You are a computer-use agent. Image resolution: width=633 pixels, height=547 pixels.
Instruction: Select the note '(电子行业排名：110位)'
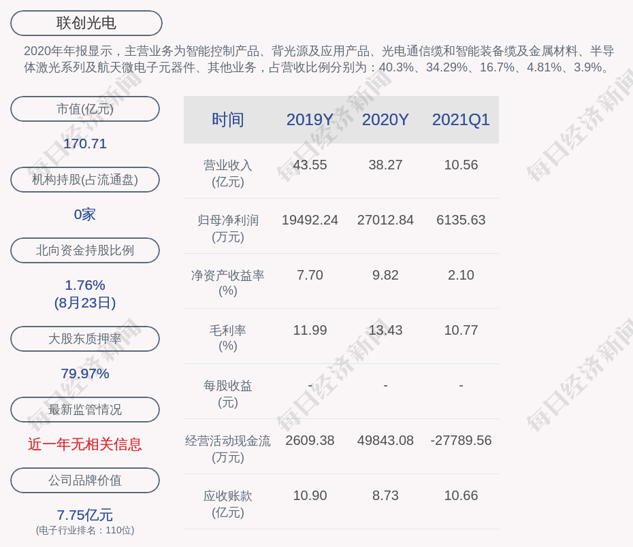(85, 530)
